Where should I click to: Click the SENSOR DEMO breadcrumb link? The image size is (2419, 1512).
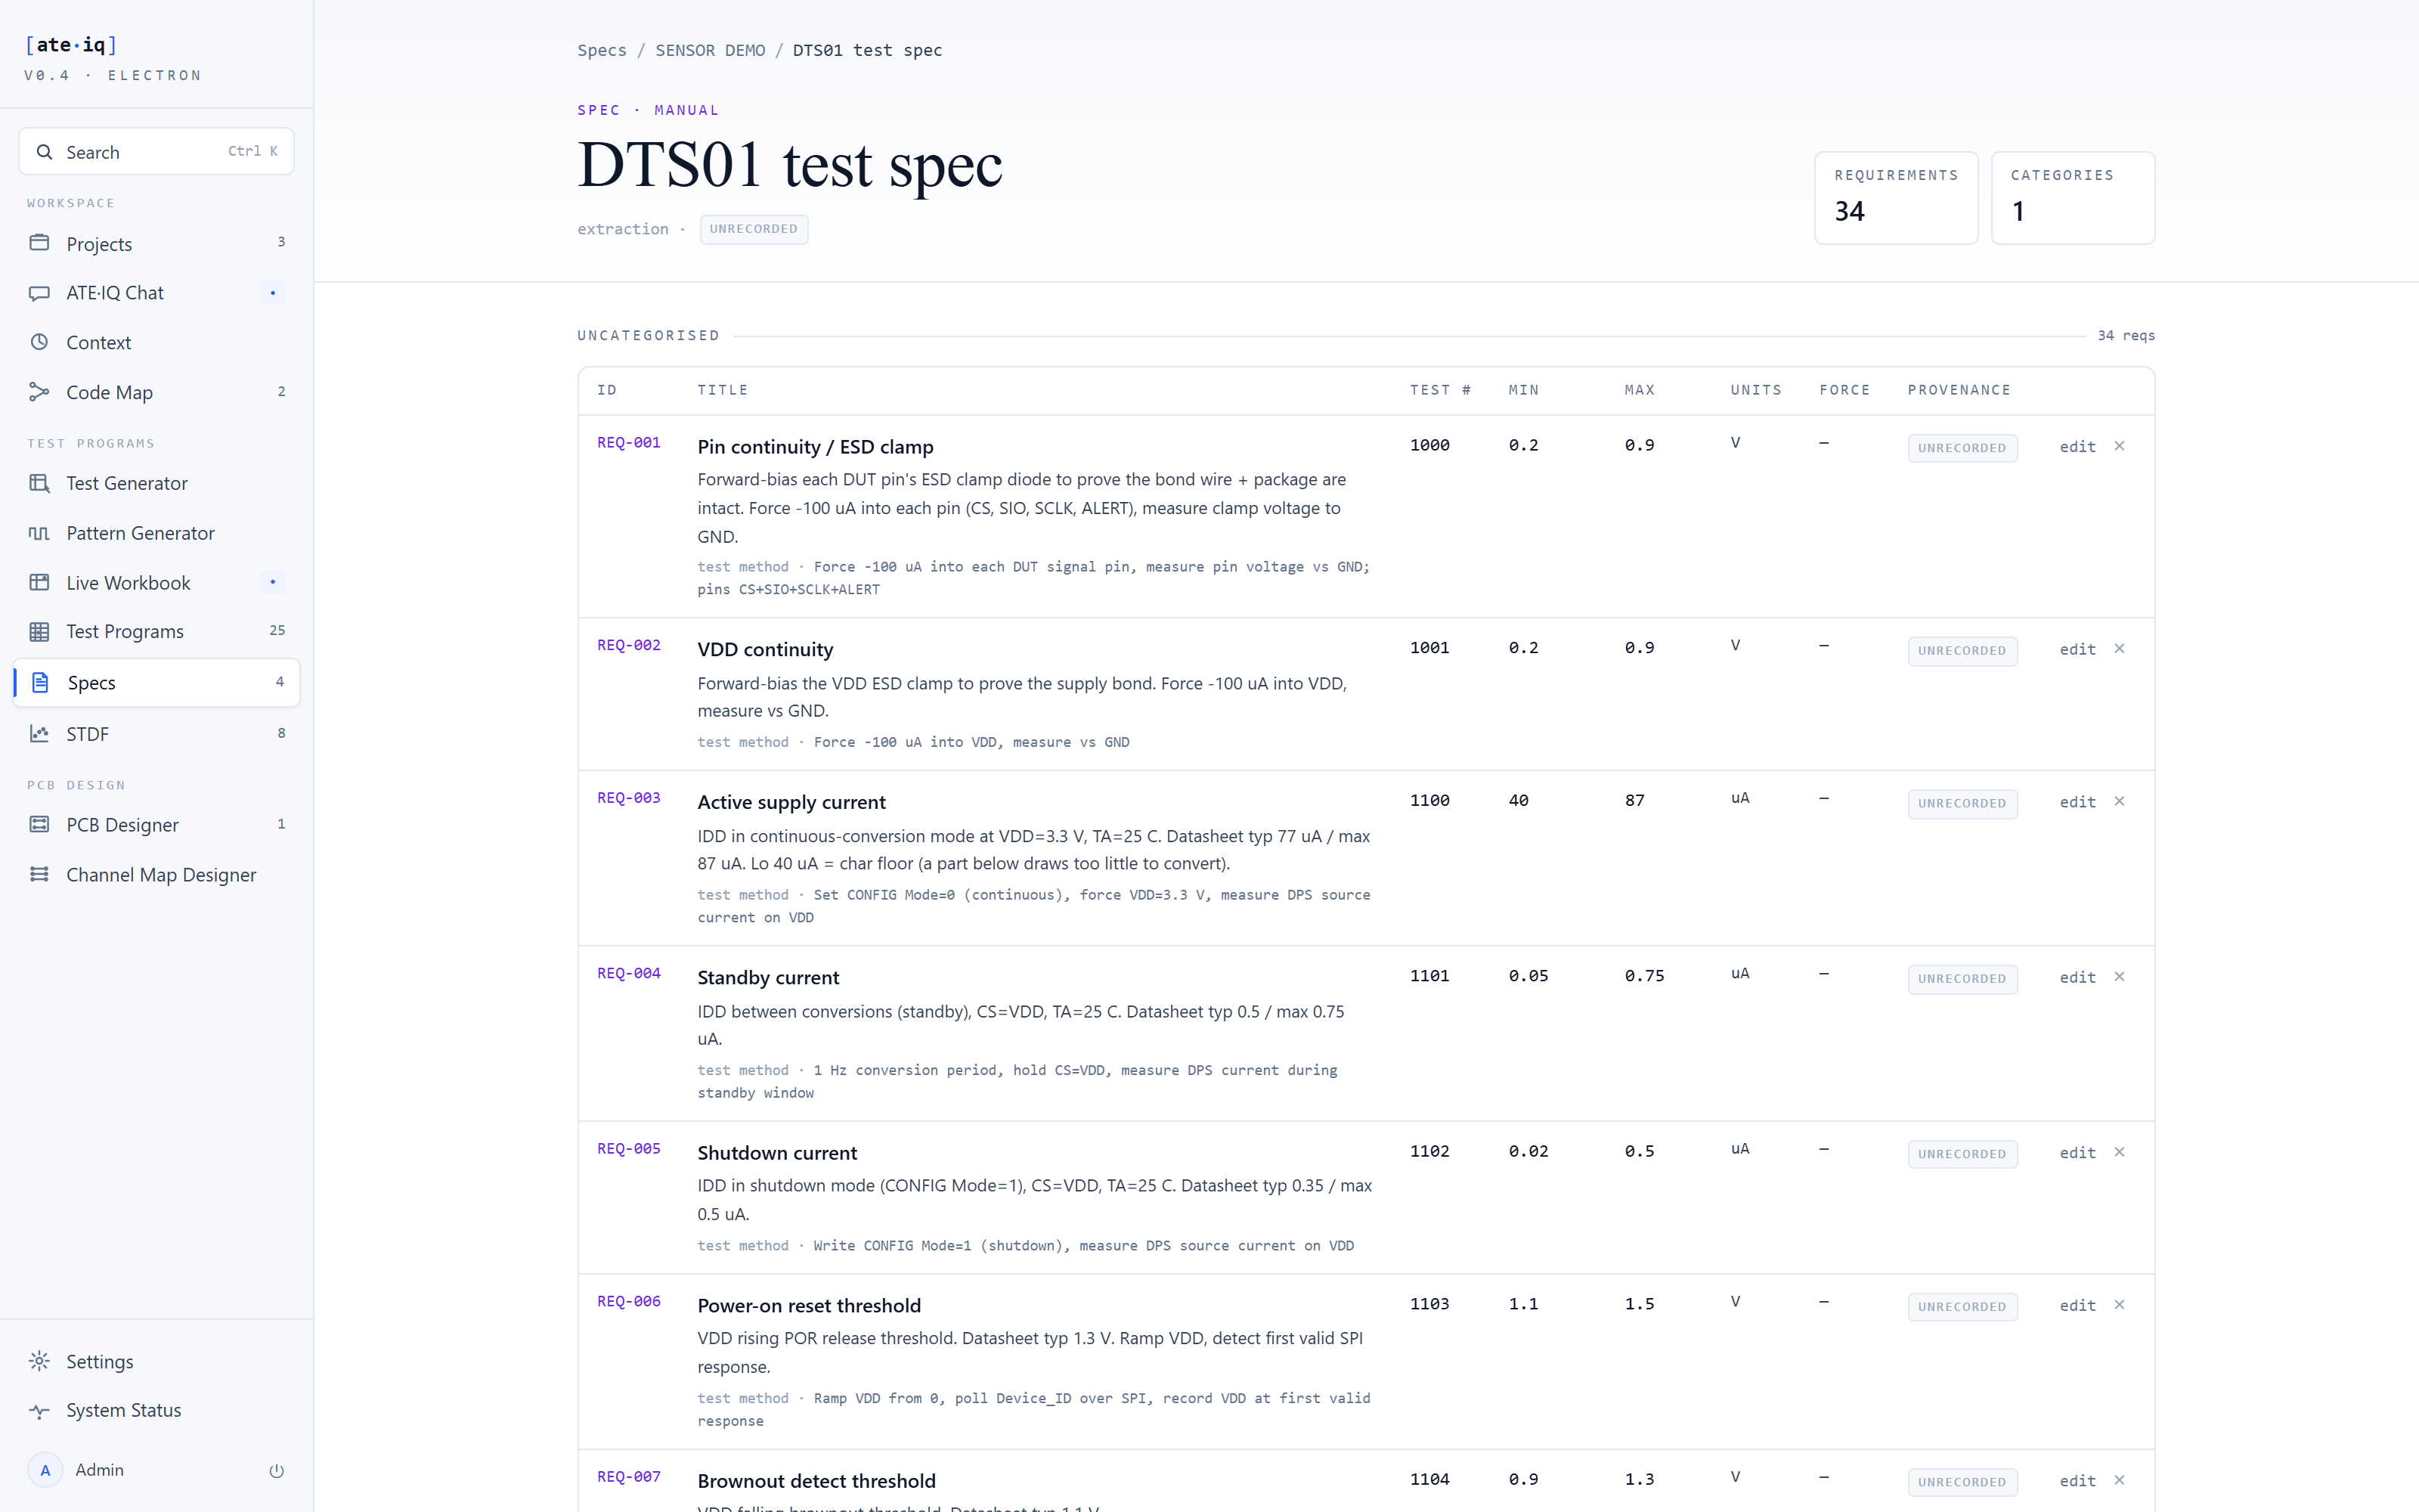coord(710,50)
